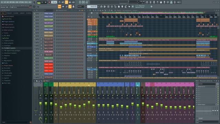Viewport: 220px width, 124px height.
Task: Click the highlighted mixer view icon
Action: coord(70,7)
